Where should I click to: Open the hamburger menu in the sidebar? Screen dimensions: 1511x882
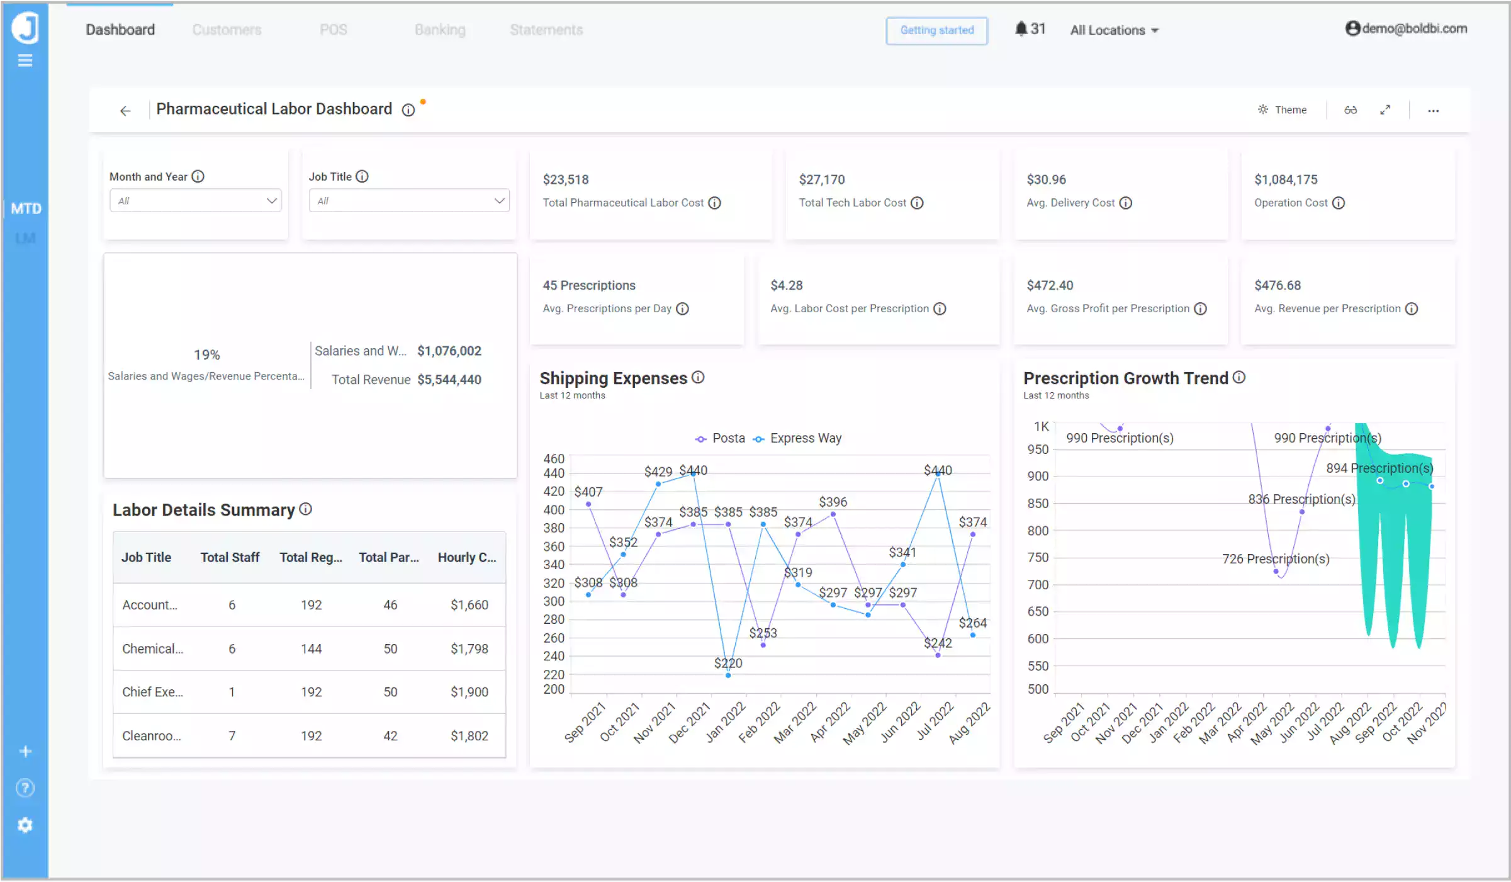(x=25, y=60)
